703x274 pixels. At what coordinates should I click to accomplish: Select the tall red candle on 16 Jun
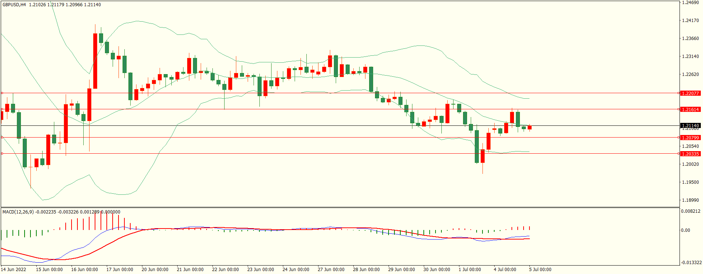(95, 61)
